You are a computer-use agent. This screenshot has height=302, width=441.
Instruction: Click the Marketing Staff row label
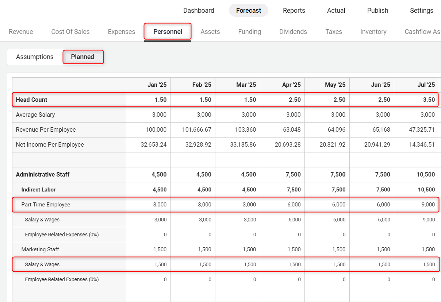point(40,249)
